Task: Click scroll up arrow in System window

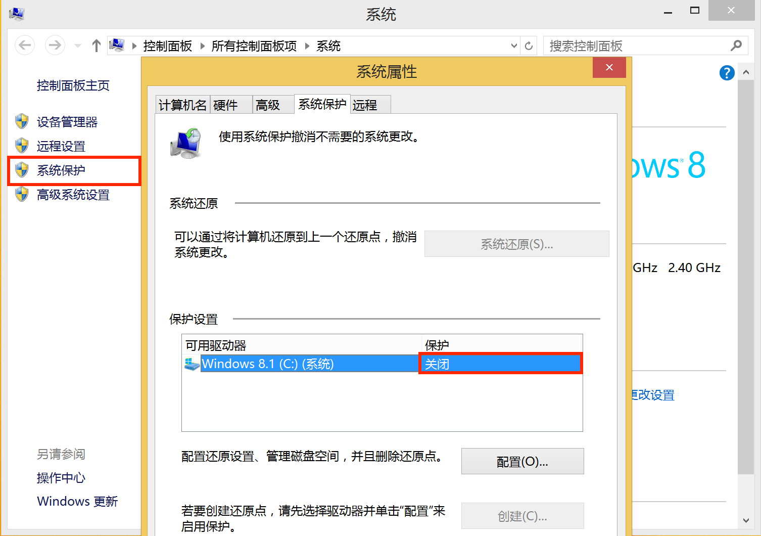Action: pos(746,72)
